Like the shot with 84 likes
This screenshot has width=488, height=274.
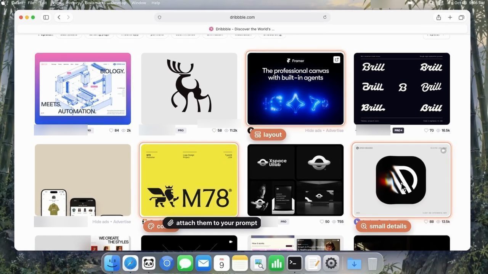click(x=111, y=130)
